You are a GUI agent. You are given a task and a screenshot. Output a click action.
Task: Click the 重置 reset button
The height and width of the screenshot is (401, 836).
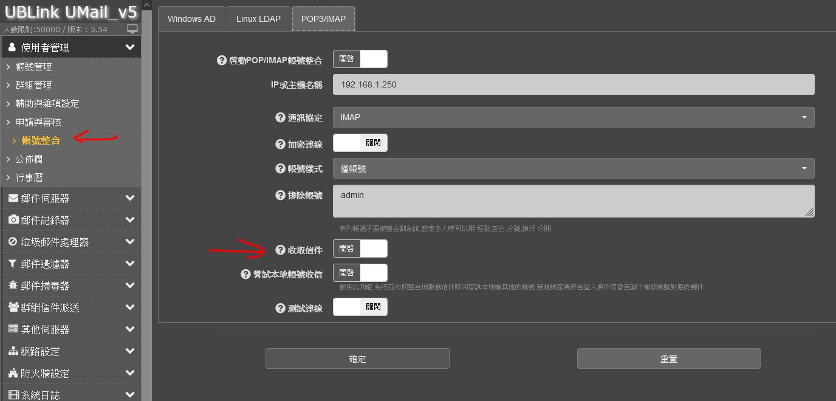668,358
